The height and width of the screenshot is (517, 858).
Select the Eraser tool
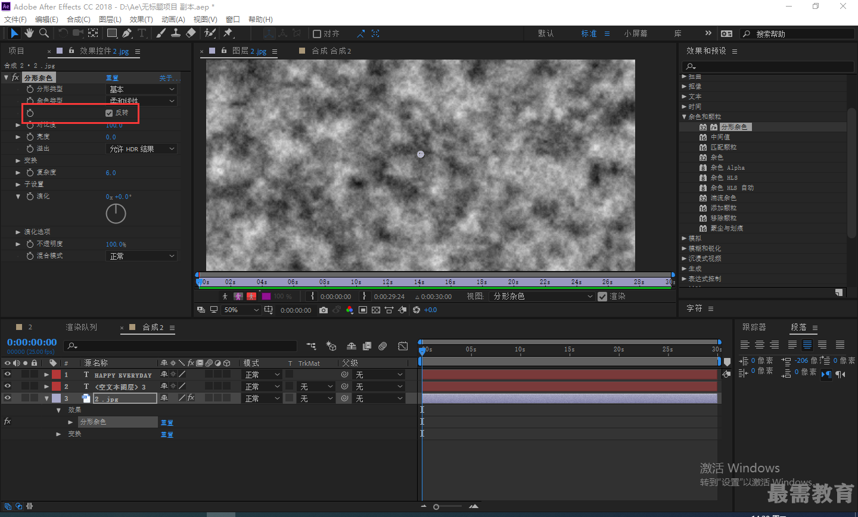click(x=191, y=33)
